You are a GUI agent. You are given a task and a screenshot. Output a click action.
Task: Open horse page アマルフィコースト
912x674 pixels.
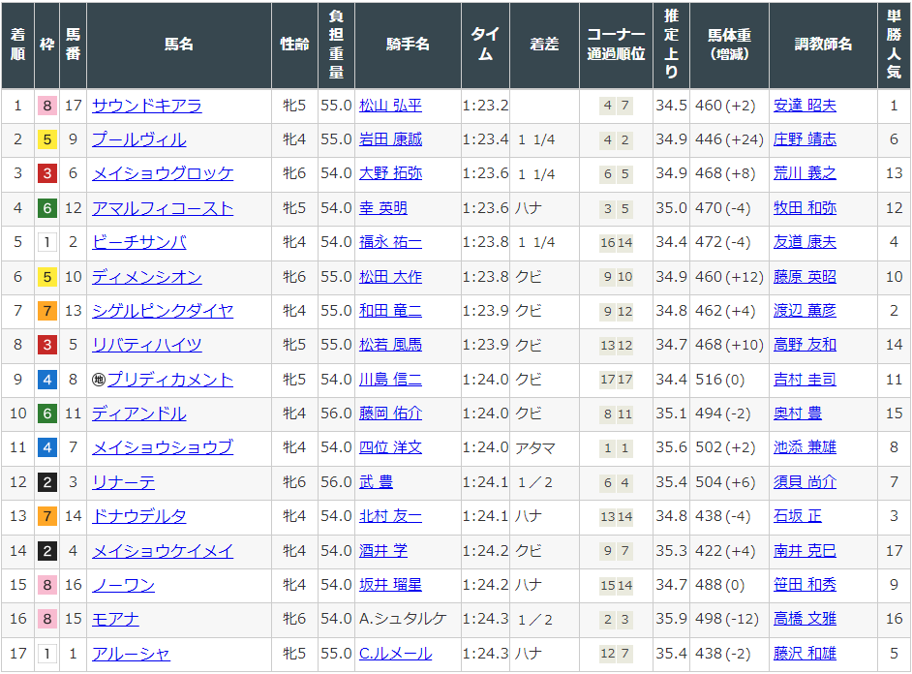click(163, 208)
